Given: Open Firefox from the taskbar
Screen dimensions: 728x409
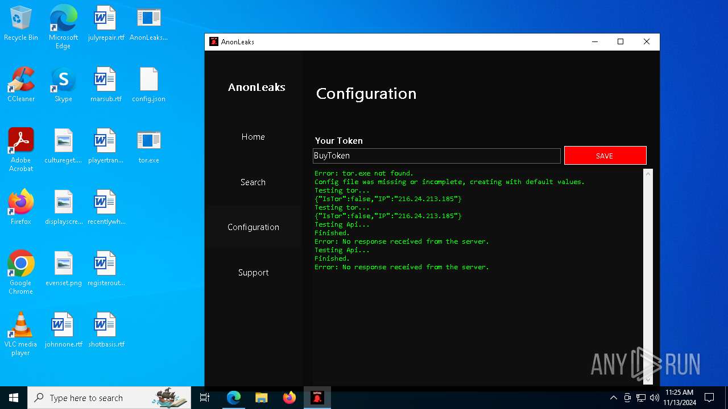Looking at the screenshot, I should pyautogui.click(x=289, y=398).
